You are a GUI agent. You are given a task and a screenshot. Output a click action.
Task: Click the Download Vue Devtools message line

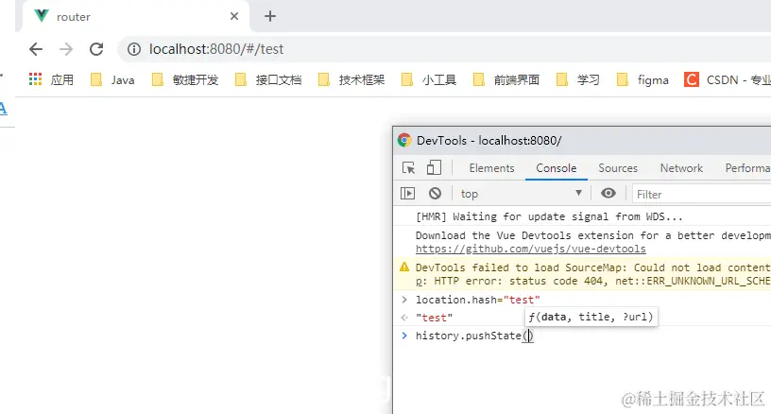[593, 235]
